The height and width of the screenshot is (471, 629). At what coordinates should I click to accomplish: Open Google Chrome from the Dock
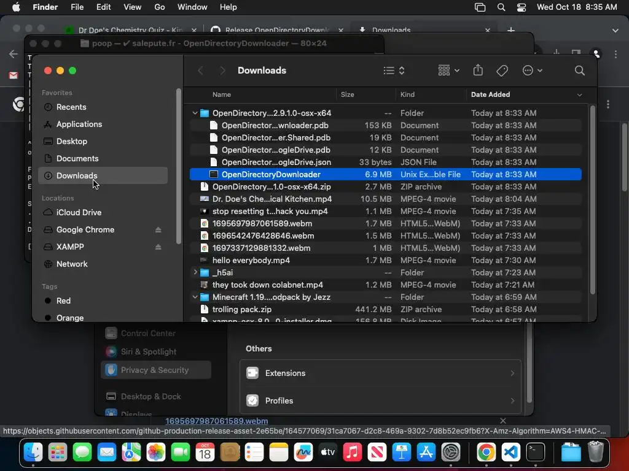click(486, 453)
